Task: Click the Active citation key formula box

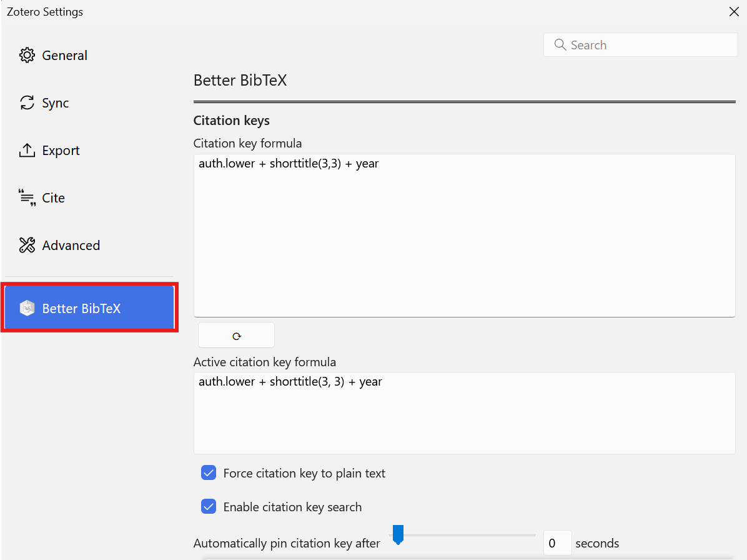Action: pyautogui.click(x=465, y=413)
